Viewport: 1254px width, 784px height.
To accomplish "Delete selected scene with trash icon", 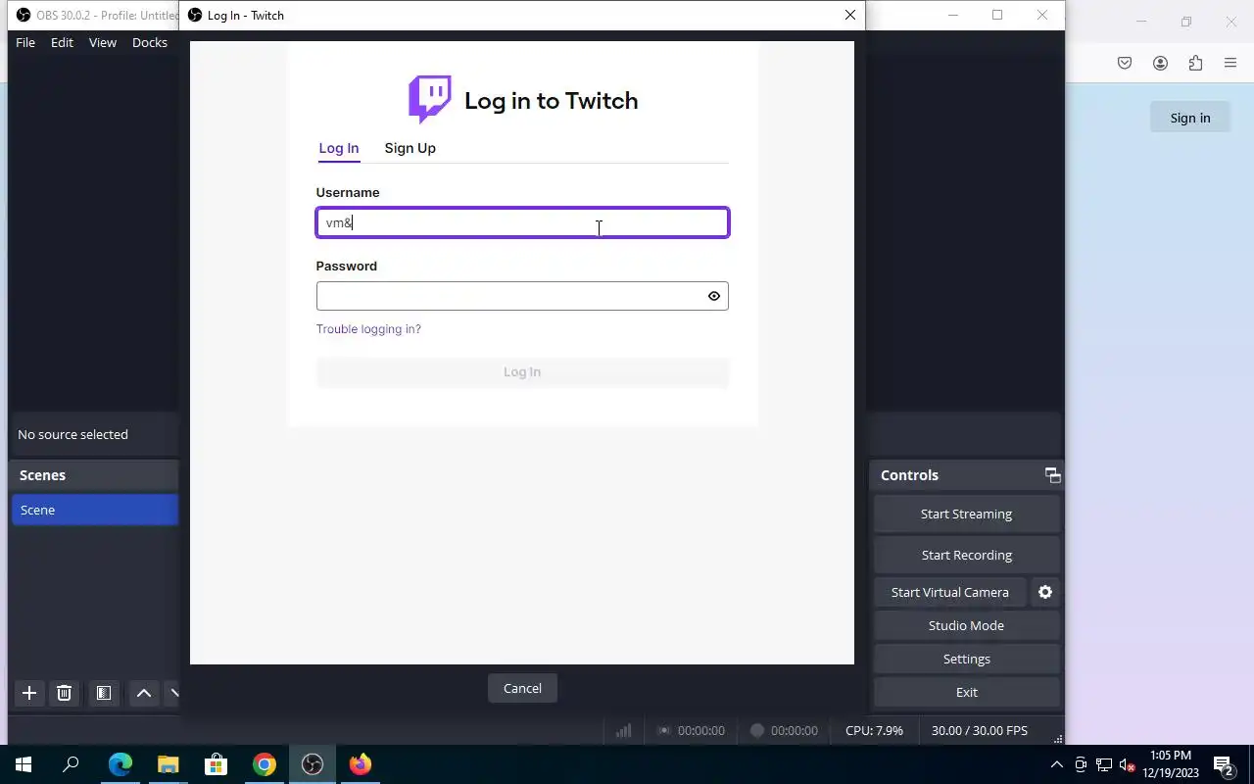I will 64,693.
